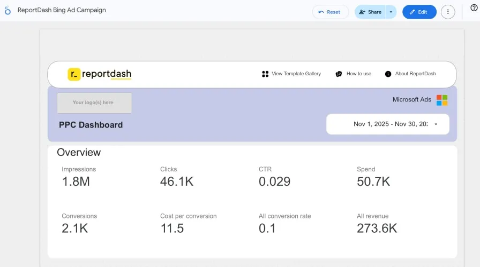Select the Conversions 2.1K scorecard

click(x=79, y=224)
